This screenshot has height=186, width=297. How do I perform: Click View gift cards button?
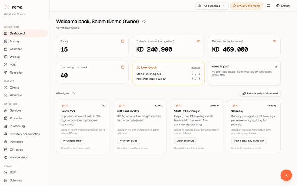(x=128, y=141)
